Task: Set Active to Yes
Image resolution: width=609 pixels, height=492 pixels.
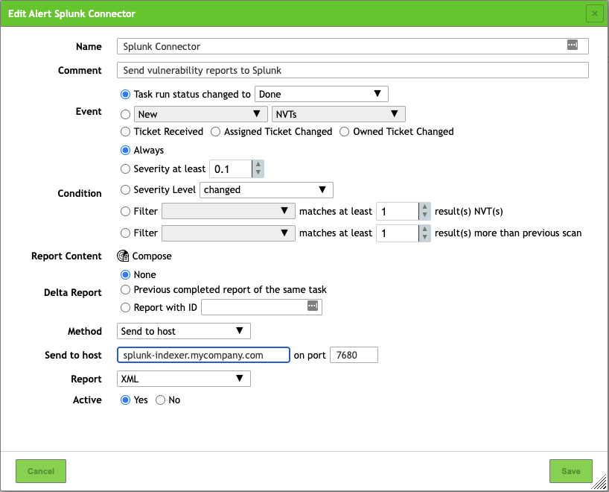Action: coord(125,400)
